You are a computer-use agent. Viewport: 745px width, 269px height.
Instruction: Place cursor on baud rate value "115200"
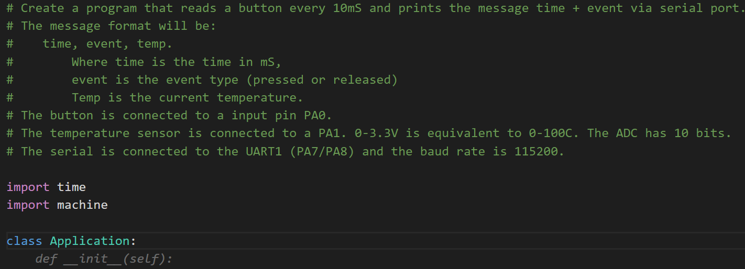537,151
